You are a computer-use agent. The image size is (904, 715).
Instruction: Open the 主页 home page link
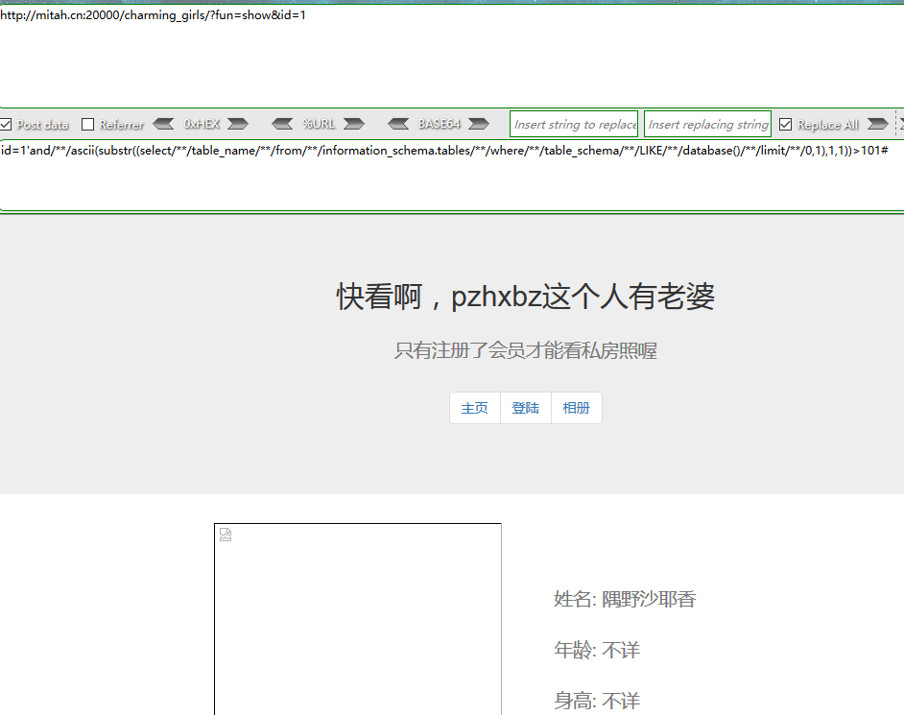click(475, 408)
